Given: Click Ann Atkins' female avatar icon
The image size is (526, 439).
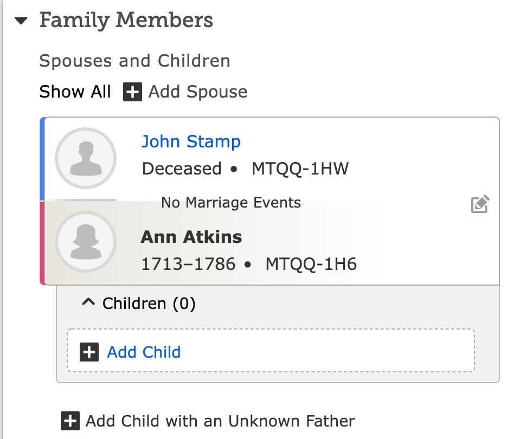Looking at the screenshot, I should [86, 242].
